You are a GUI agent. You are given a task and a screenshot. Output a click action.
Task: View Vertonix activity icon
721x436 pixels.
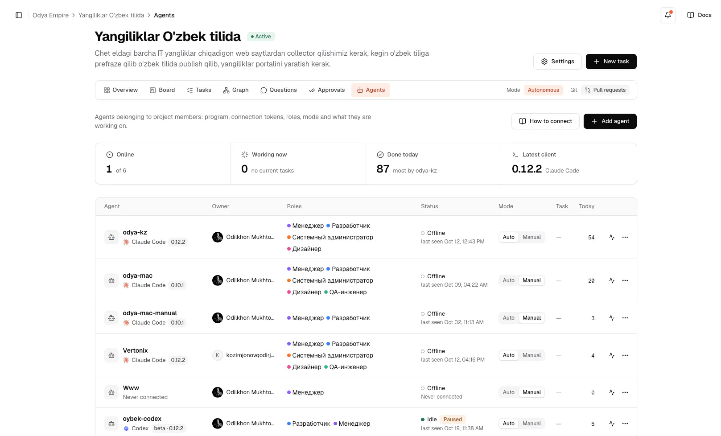click(x=612, y=355)
